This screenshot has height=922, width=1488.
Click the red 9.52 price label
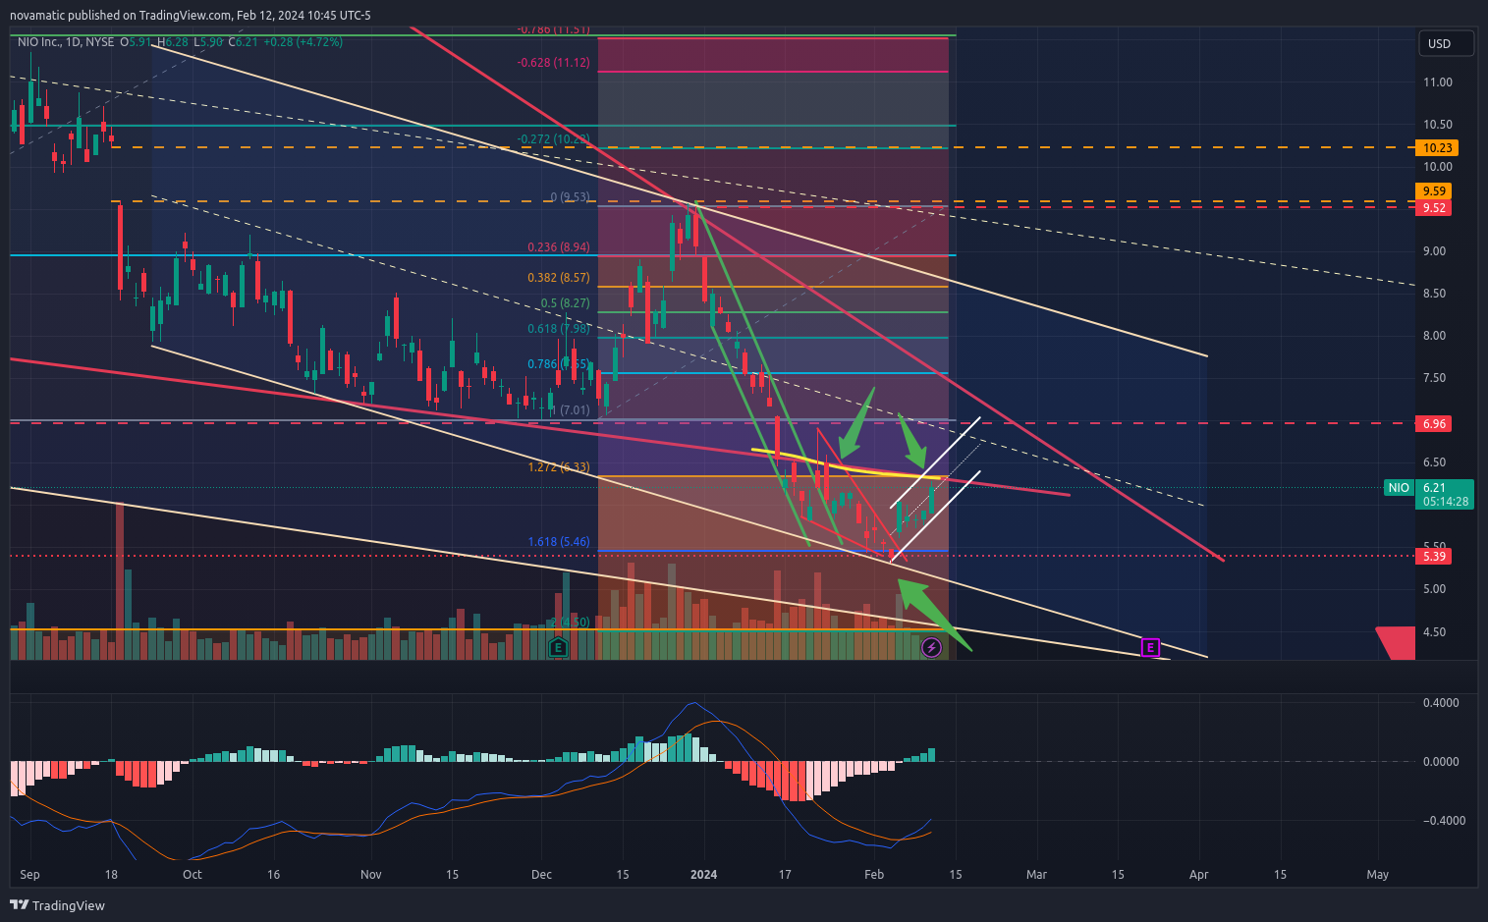click(1434, 208)
